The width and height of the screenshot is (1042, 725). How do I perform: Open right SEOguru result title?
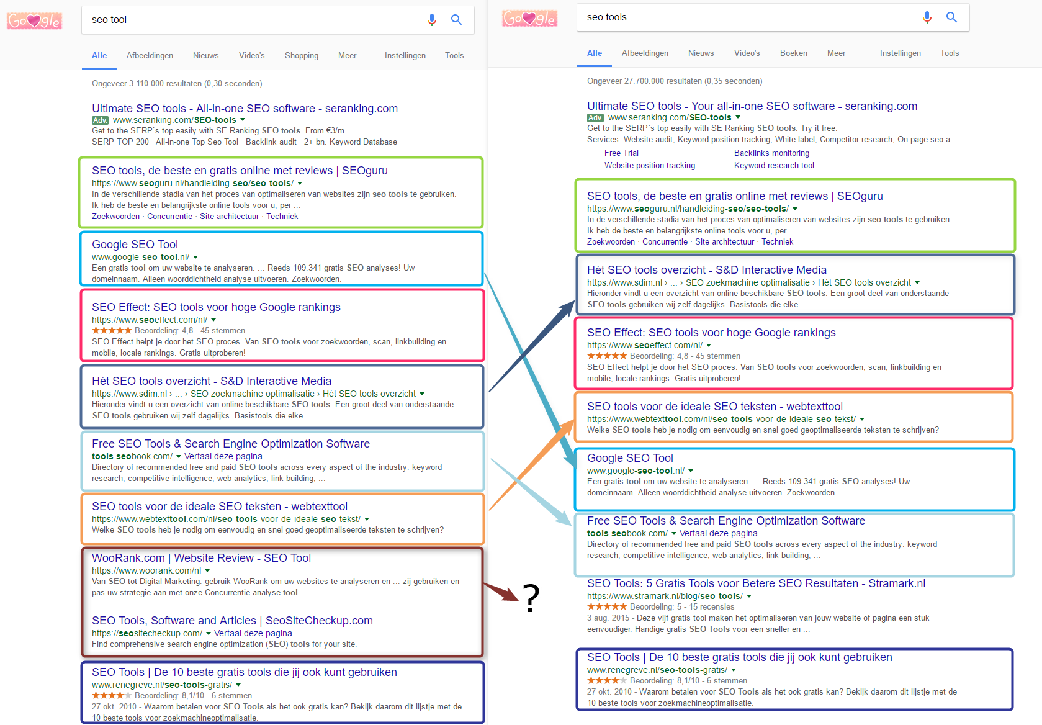735,196
